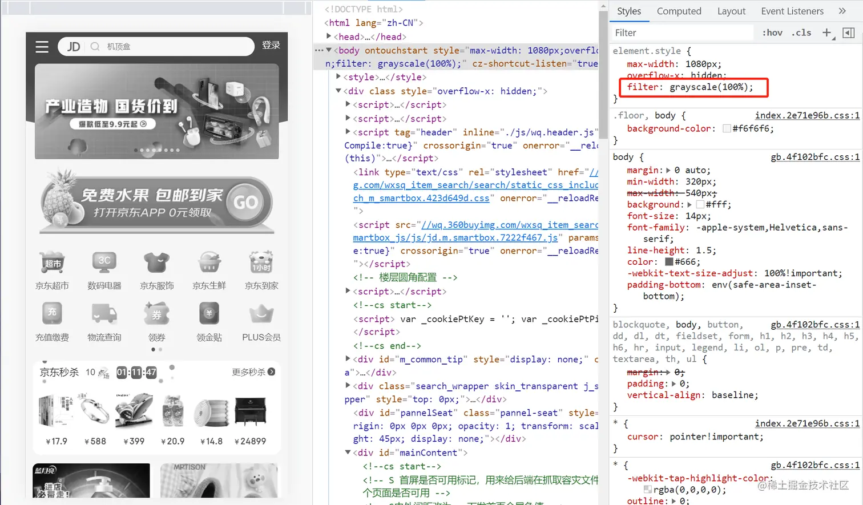Add new style rule plus icon

click(826, 33)
